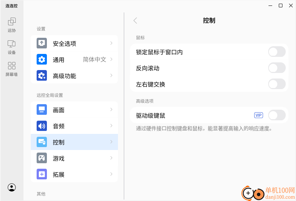Screen dimensions: 296x201
Task: Expand 拓展 row chevron
Action: pyautogui.click(x=111, y=174)
